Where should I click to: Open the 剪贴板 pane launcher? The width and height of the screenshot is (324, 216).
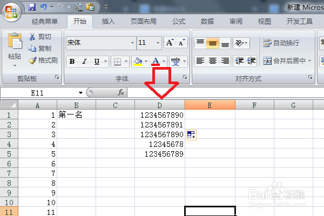57,77
